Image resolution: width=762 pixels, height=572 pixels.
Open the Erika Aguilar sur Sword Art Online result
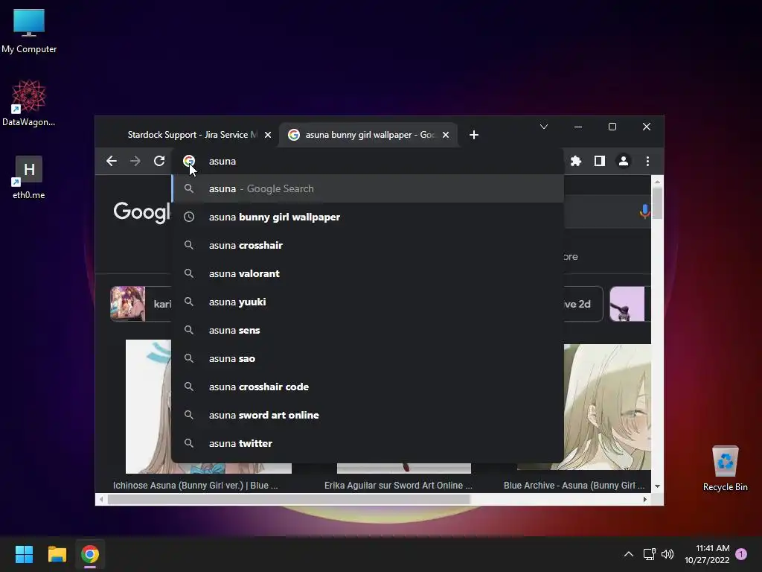pos(399,486)
